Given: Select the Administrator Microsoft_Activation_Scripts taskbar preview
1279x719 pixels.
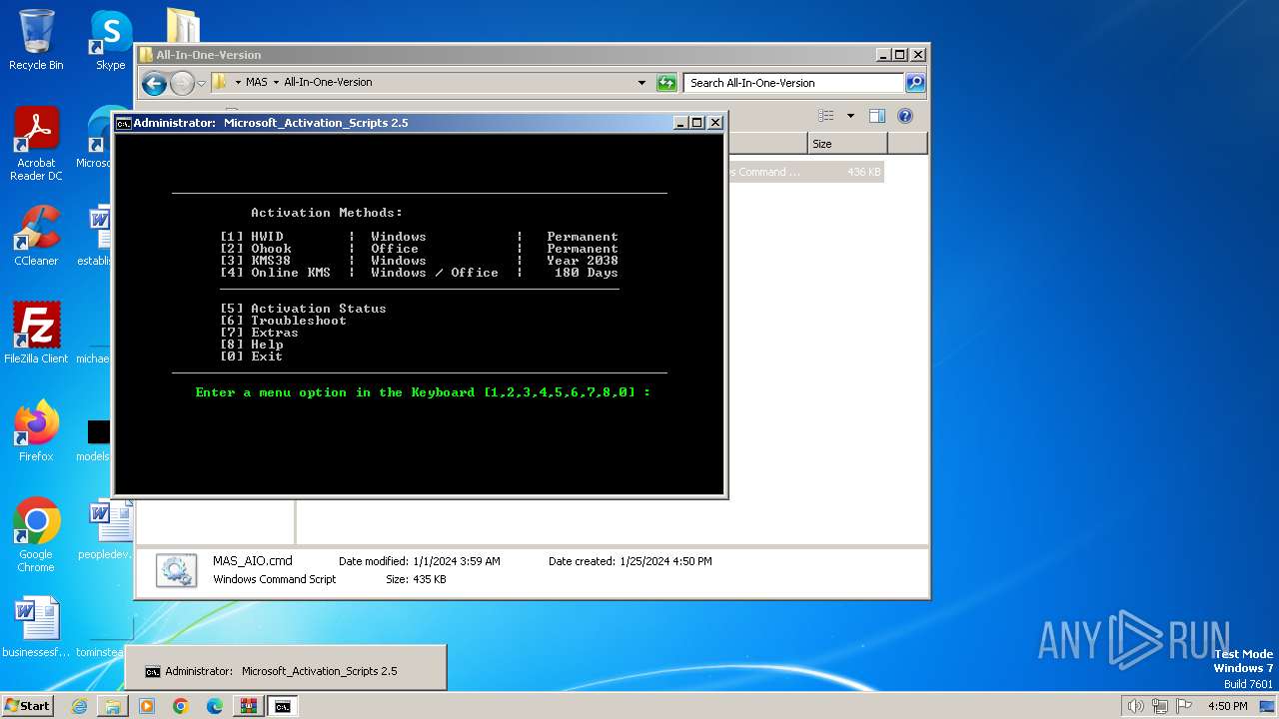Looking at the screenshot, I should coord(286,667).
